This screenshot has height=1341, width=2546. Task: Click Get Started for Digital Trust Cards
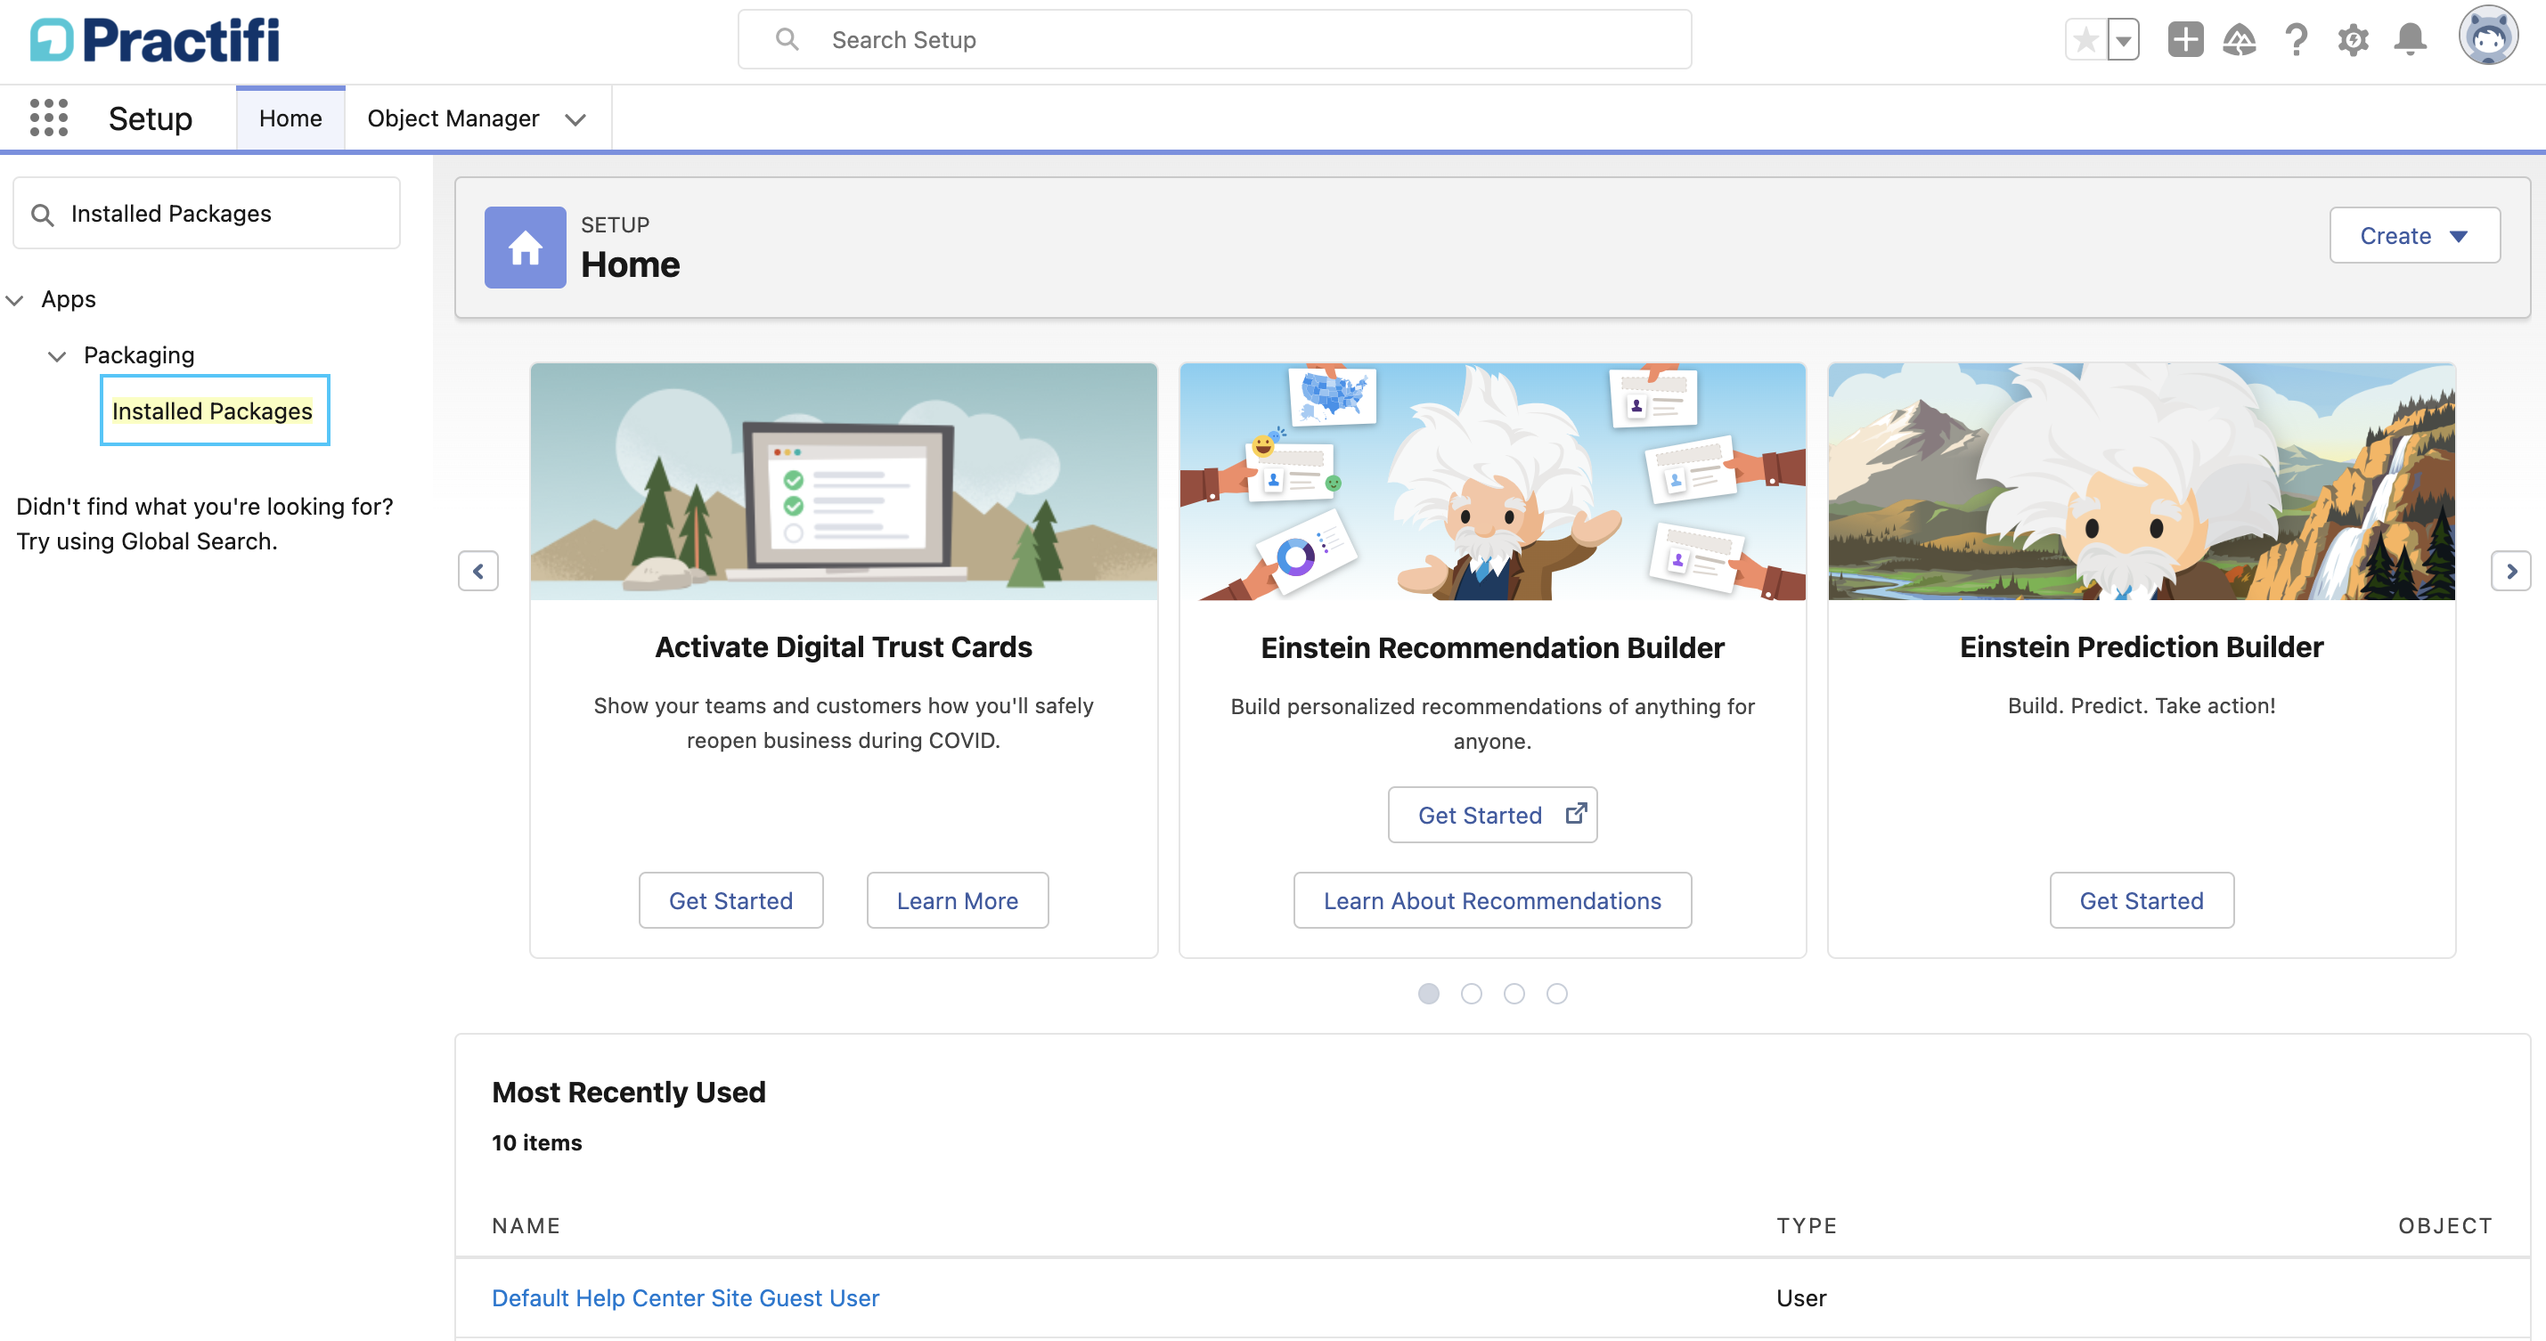pos(730,900)
